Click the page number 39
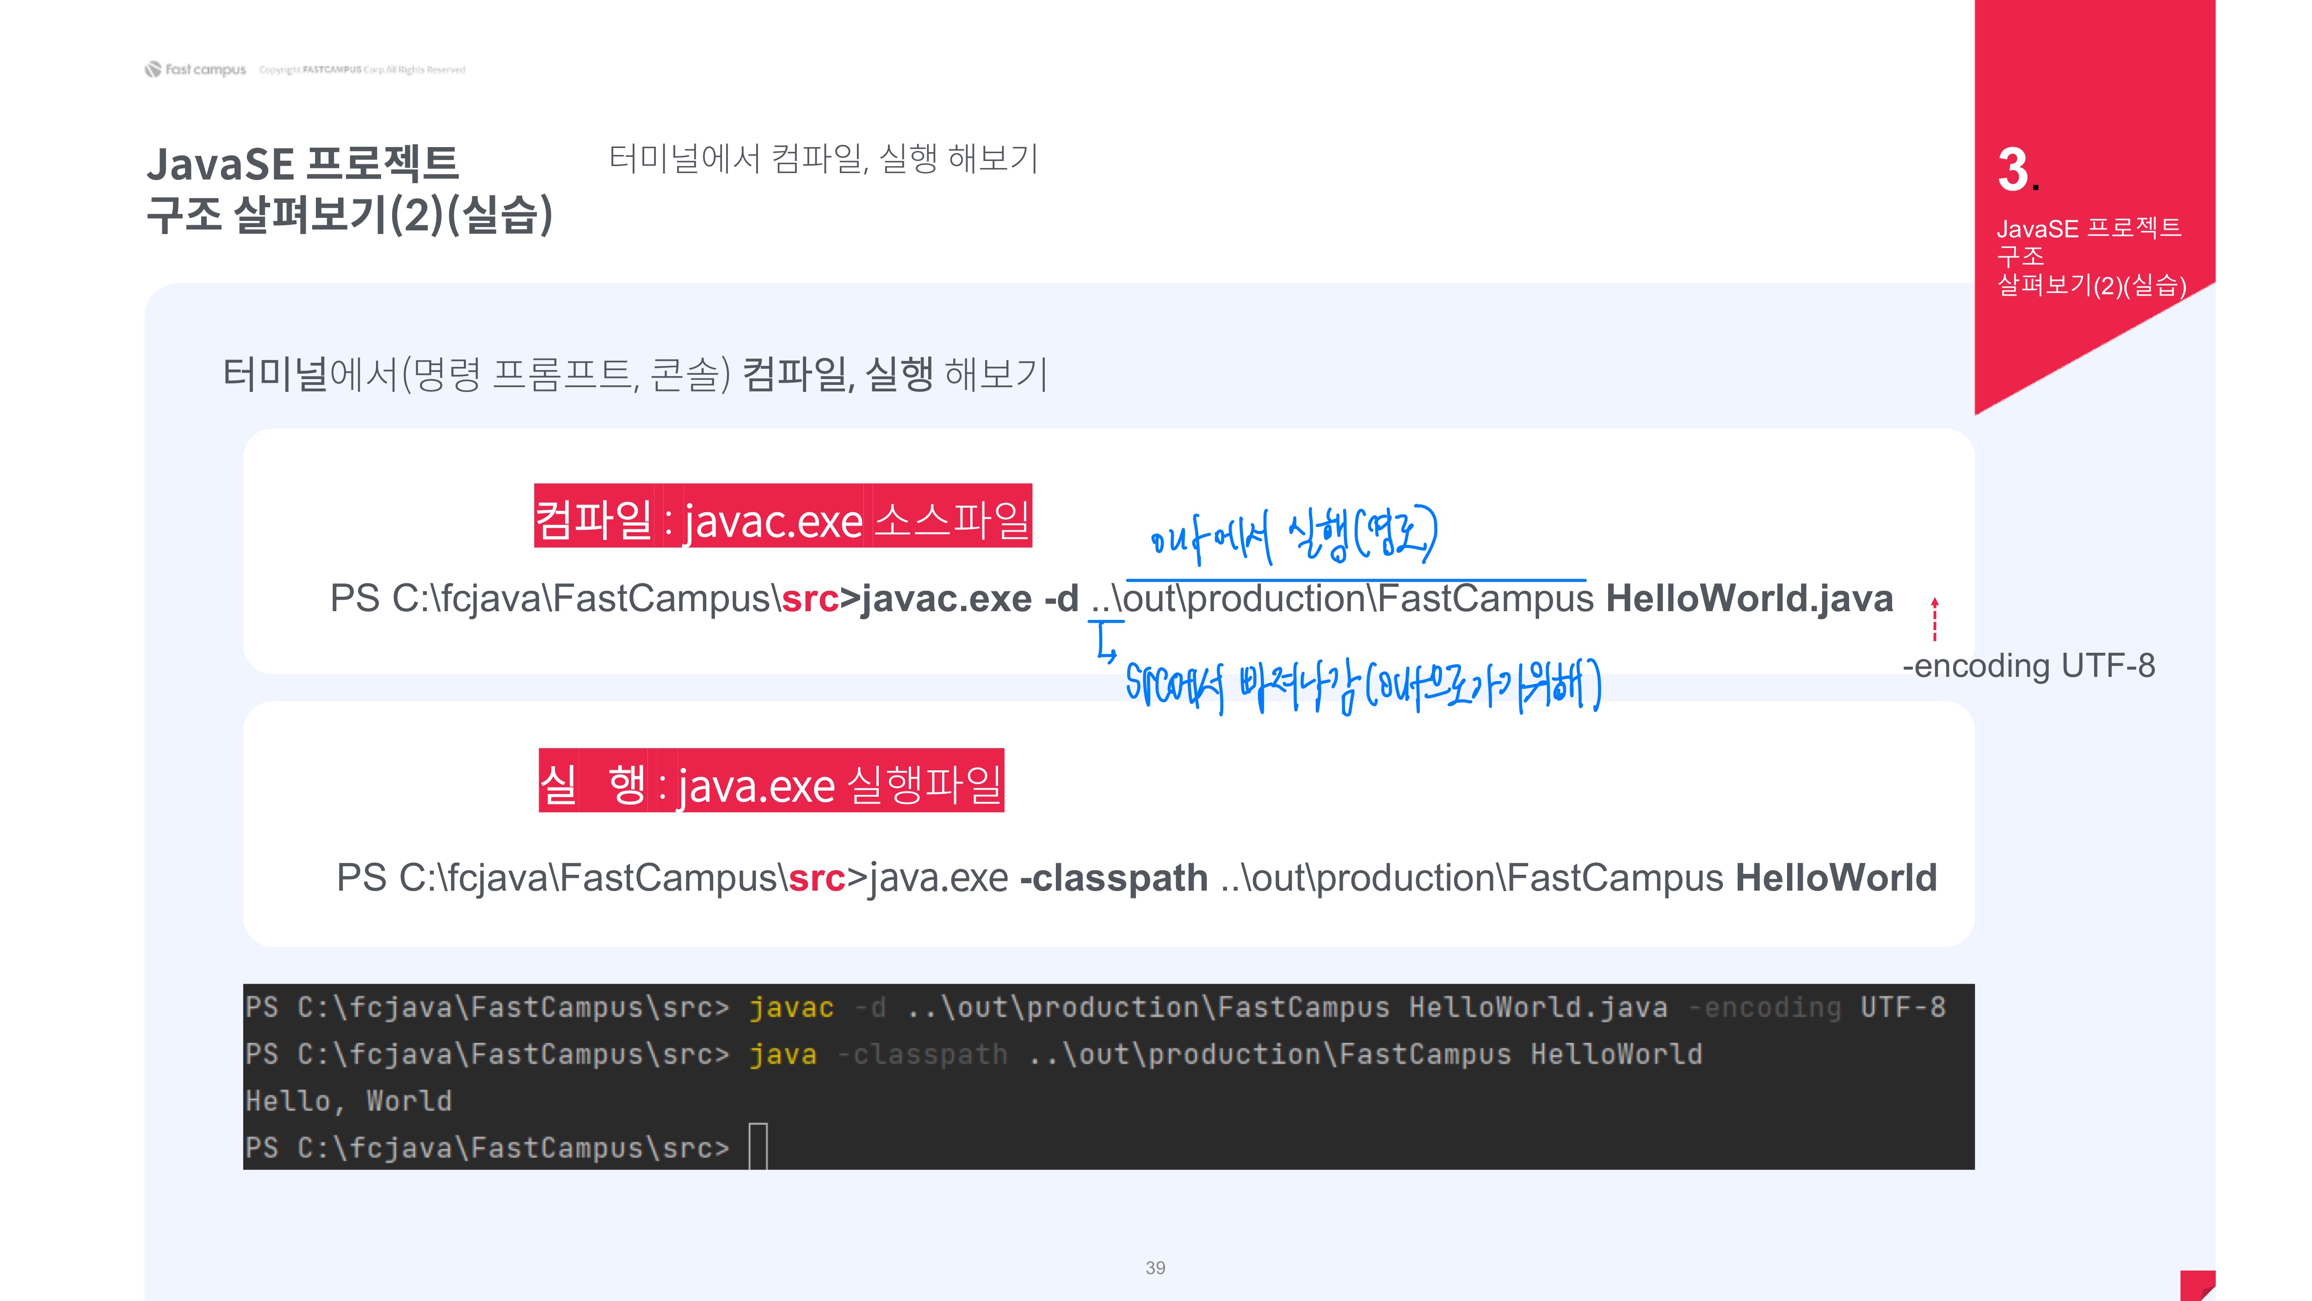Image resolution: width=2312 pixels, height=1301 pixels. pos(1155,1268)
